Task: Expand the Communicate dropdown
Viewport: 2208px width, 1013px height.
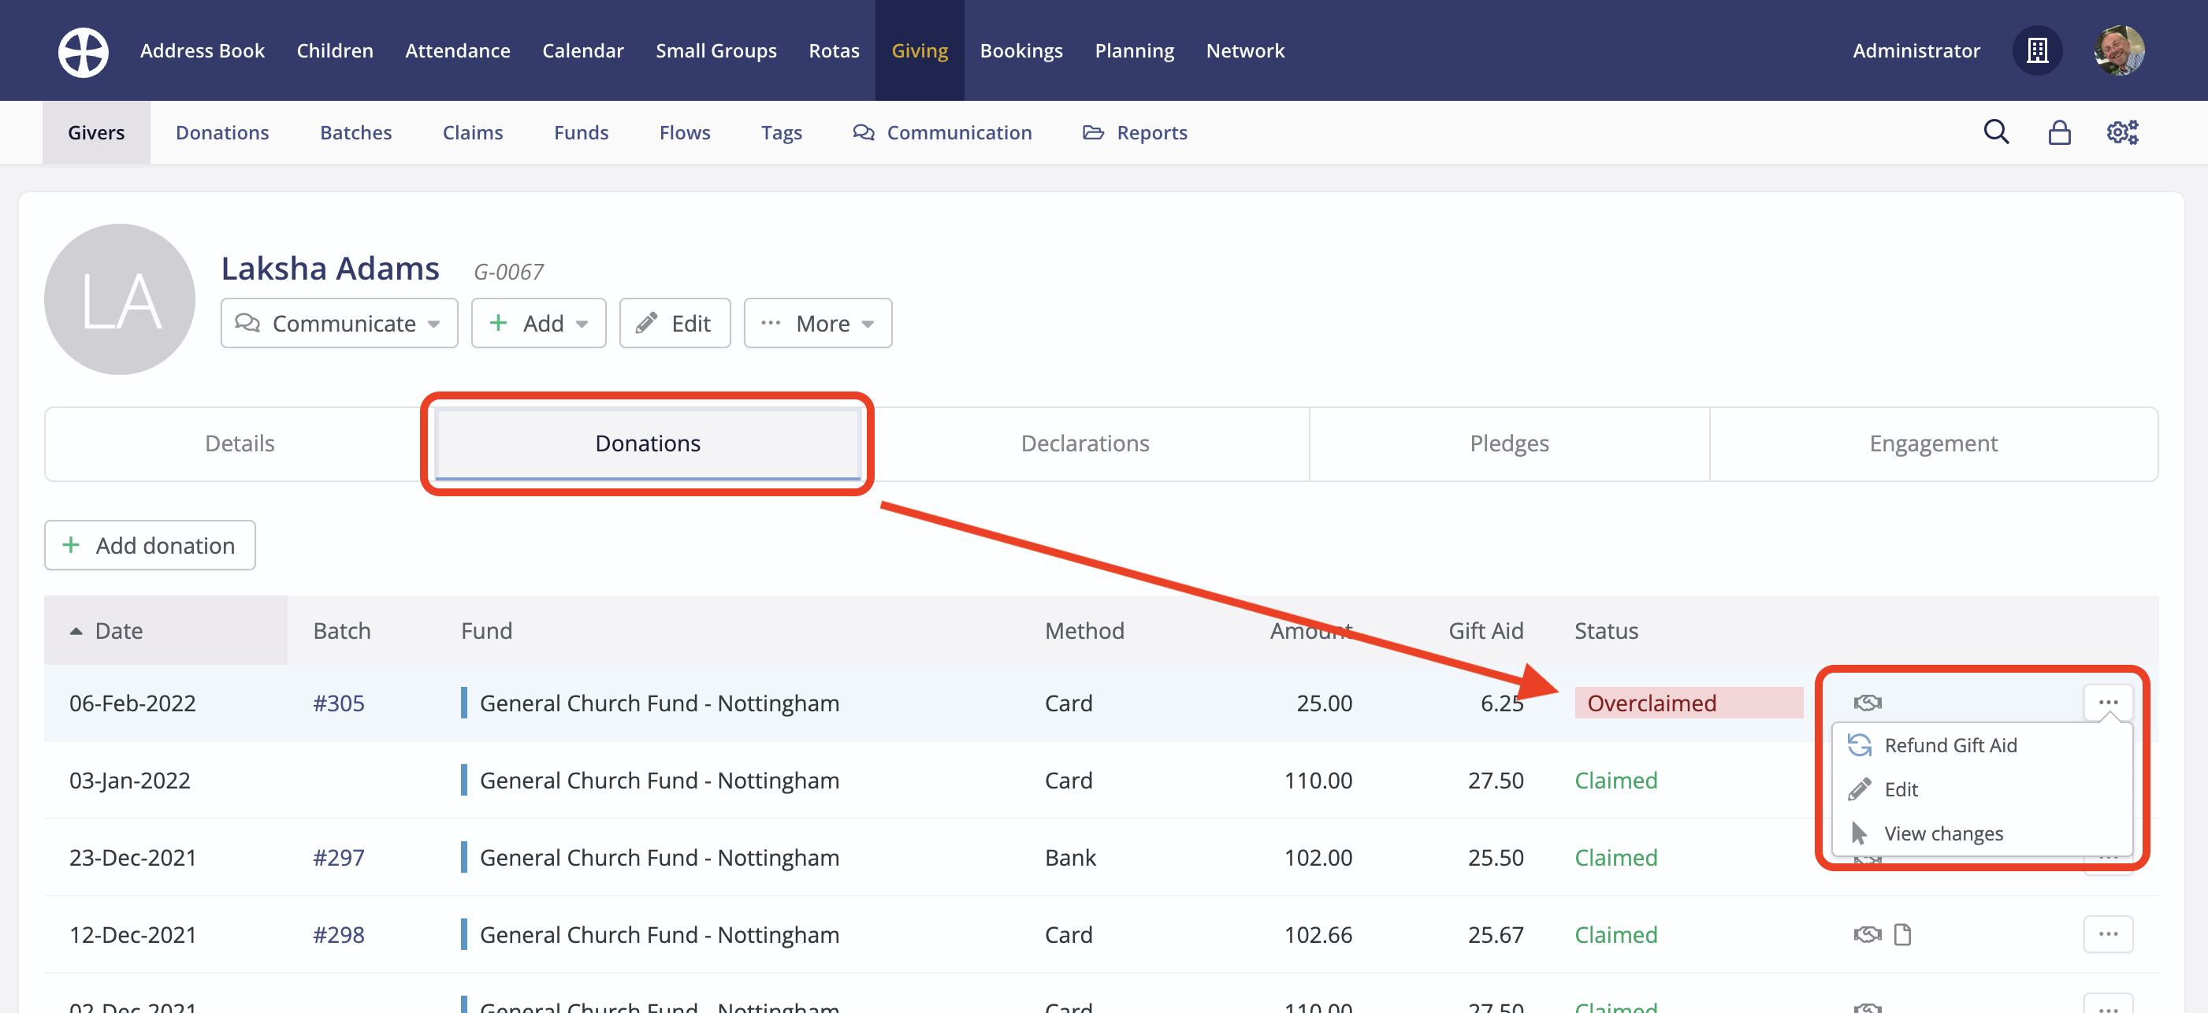Action: (339, 323)
